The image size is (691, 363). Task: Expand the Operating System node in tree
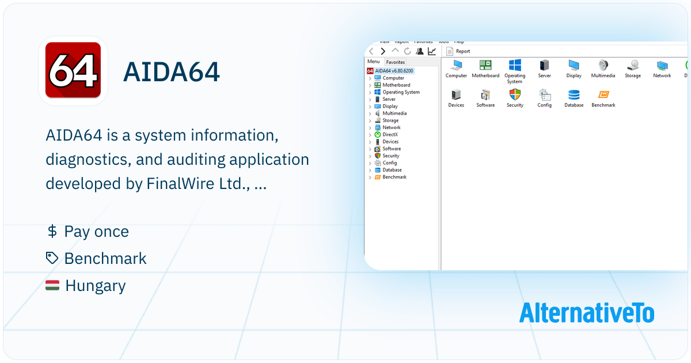click(x=370, y=92)
